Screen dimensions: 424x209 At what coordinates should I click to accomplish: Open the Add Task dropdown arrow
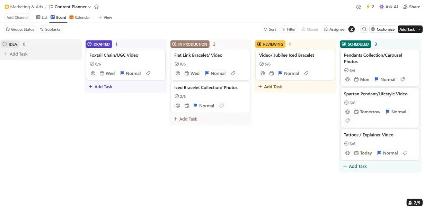[420, 29]
